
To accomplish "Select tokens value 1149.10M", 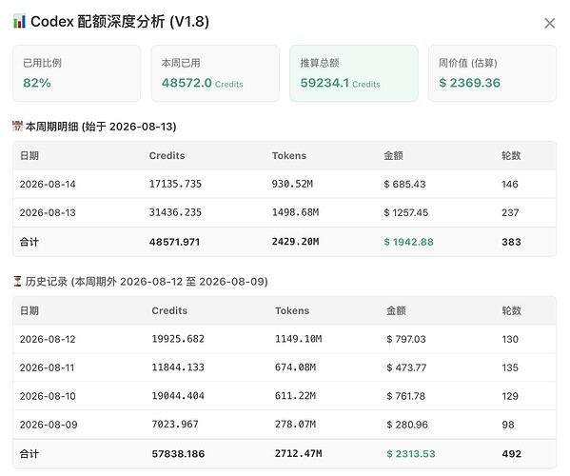I will (x=298, y=339).
